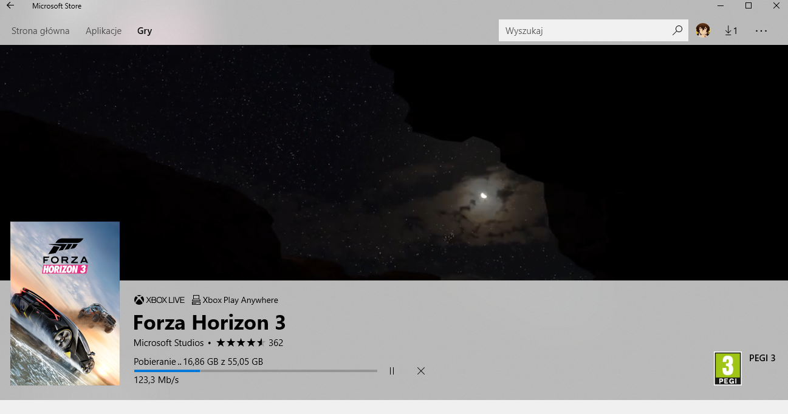Click the download progress bar
Image resolution: width=788 pixels, height=414 pixels.
coord(255,370)
